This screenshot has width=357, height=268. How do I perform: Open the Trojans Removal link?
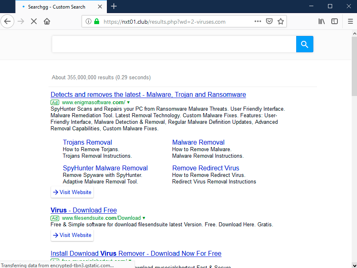click(x=87, y=142)
